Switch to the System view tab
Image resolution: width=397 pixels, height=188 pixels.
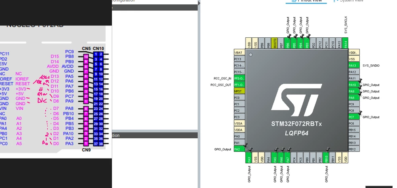(349, 1)
